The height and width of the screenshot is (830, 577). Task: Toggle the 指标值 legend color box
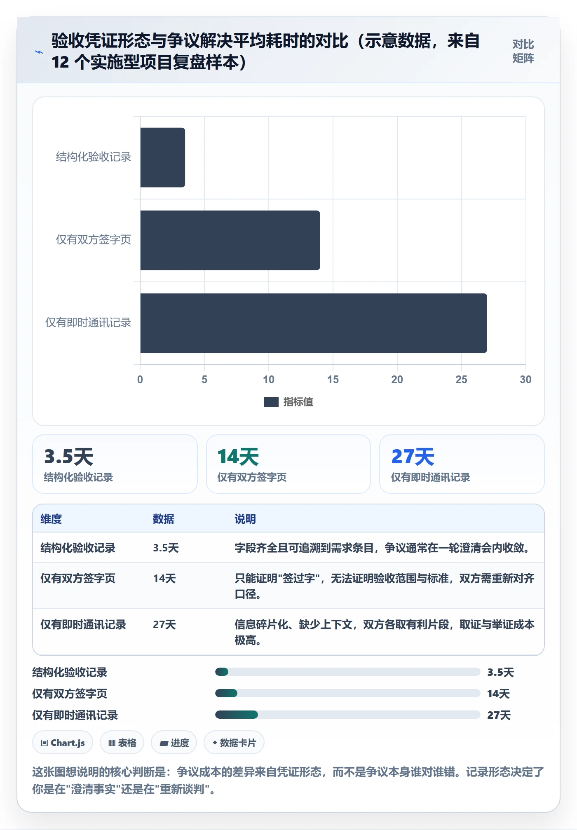pyautogui.click(x=271, y=402)
